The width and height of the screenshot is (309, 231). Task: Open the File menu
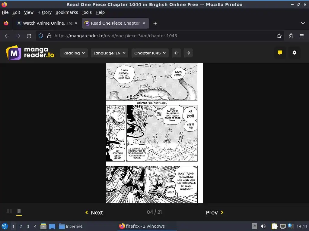pyautogui.click(x=5, y=12)
